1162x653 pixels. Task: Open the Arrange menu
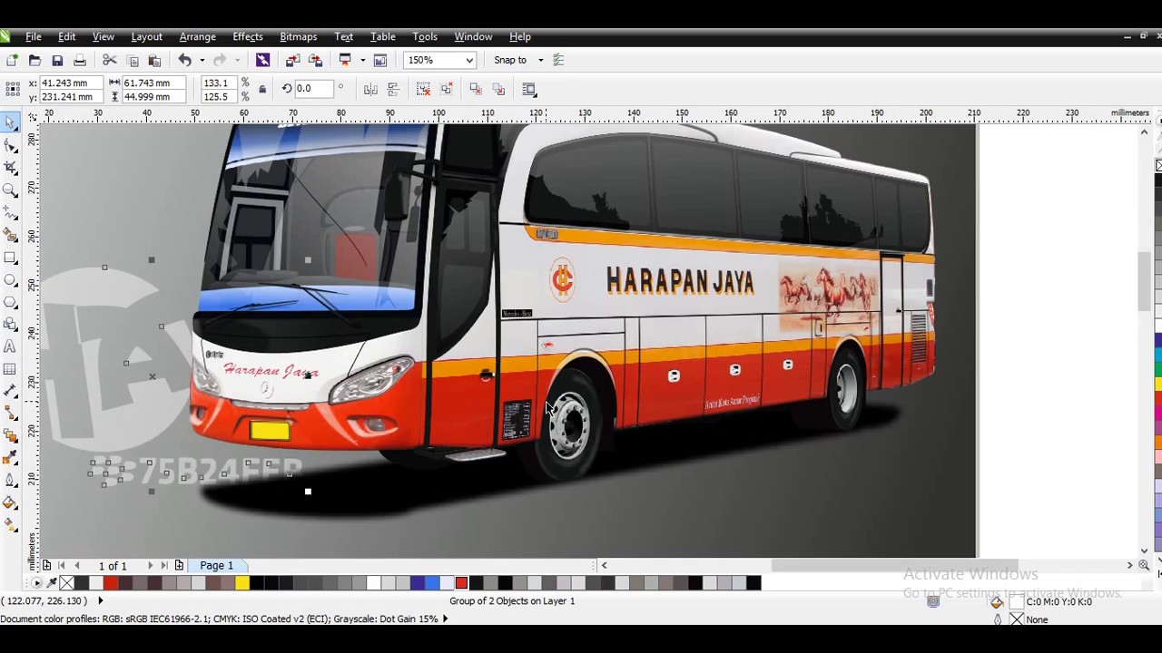pos(197,36)
